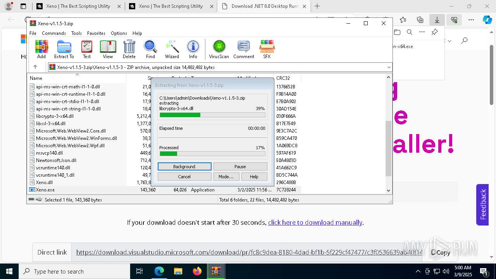Search downloads magnifier icon
496x279 pixels.
[x=409, y=32]
